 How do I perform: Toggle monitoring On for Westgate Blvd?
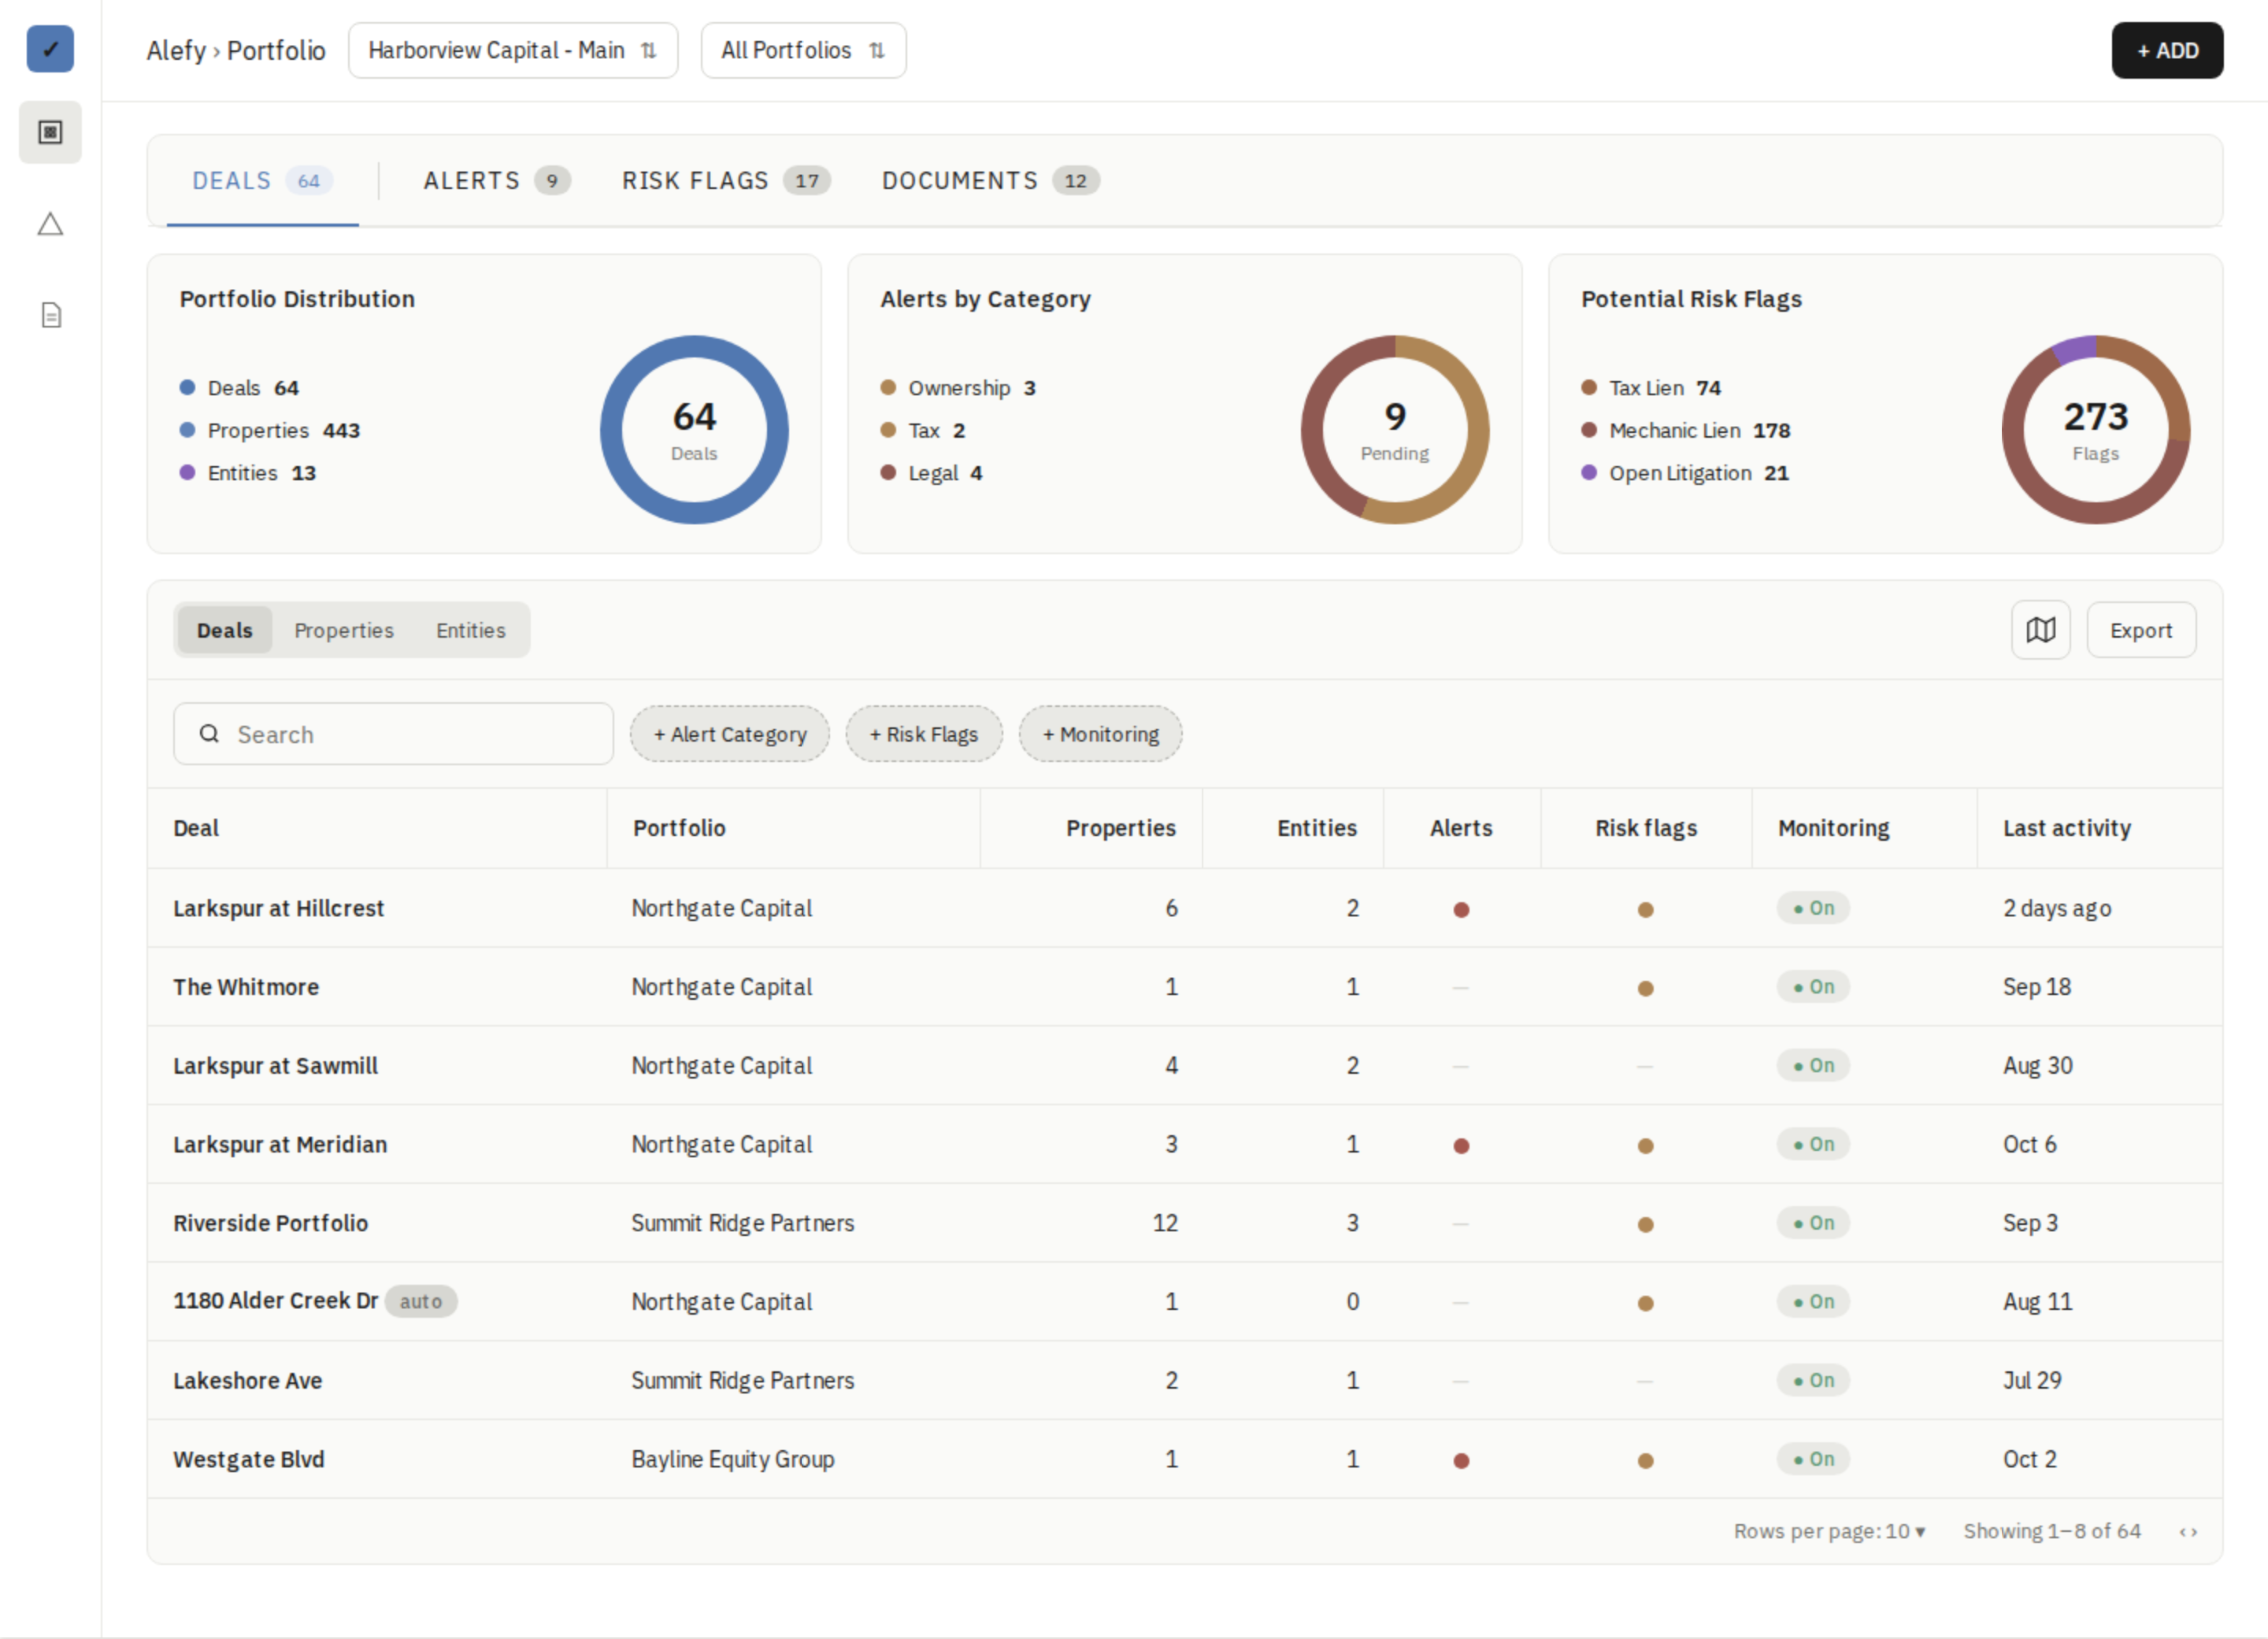tap(1813, 1459)
